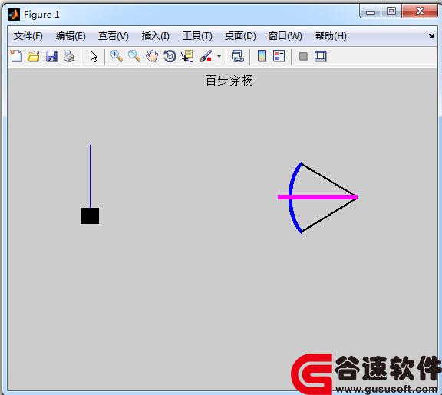Viewport: 442px width, 395px height.
Task: Click the black square target in the plot
Action: pos(90,216)
